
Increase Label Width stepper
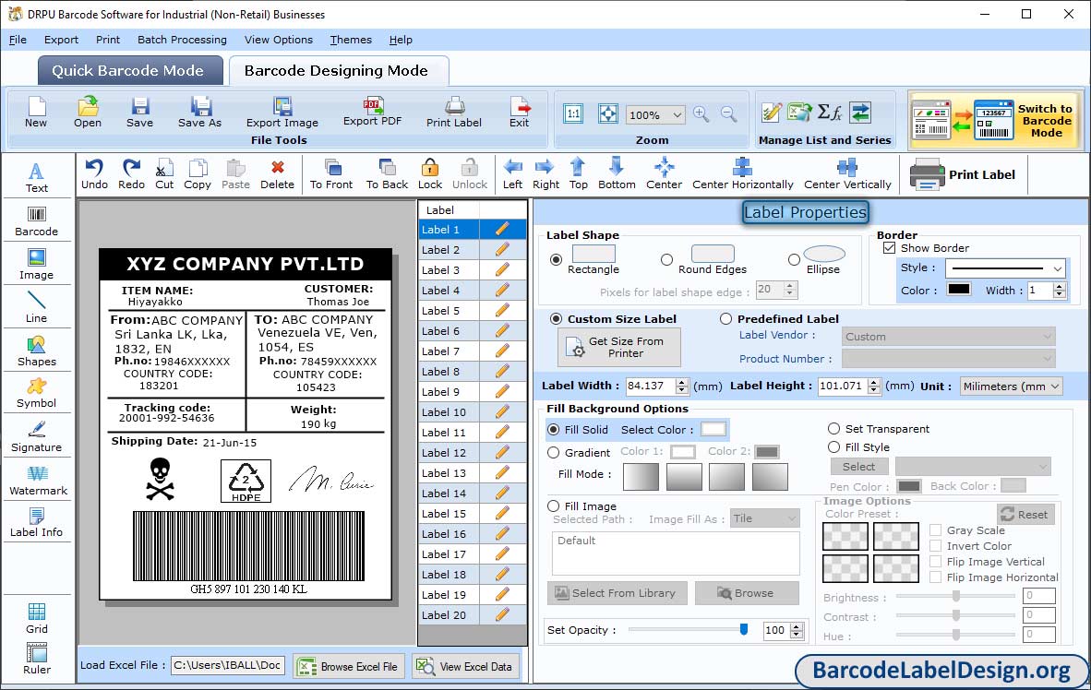pyautogui.click(x=682, y=382)
